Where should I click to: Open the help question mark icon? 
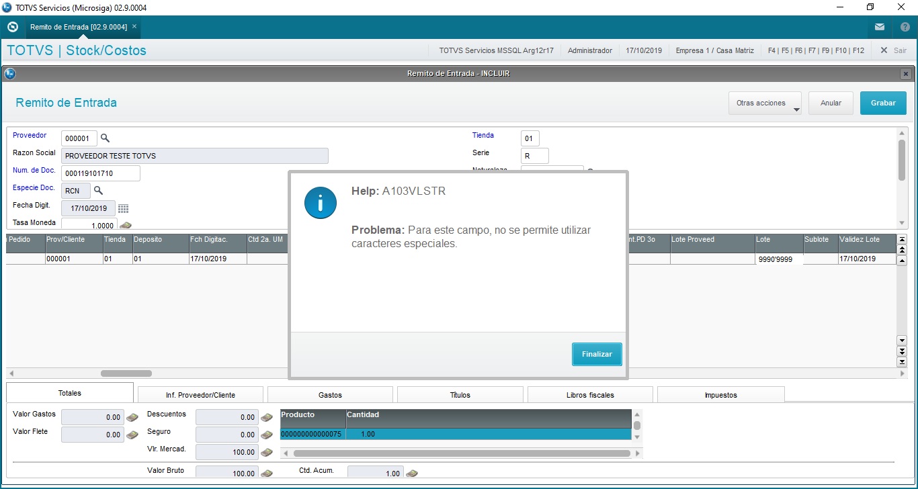(905, 27)
